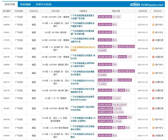Image resolution: width=168 pixels, height=140 pixels.
Task: Select the 投诉列表 tab
Action: tap(9, 4)
